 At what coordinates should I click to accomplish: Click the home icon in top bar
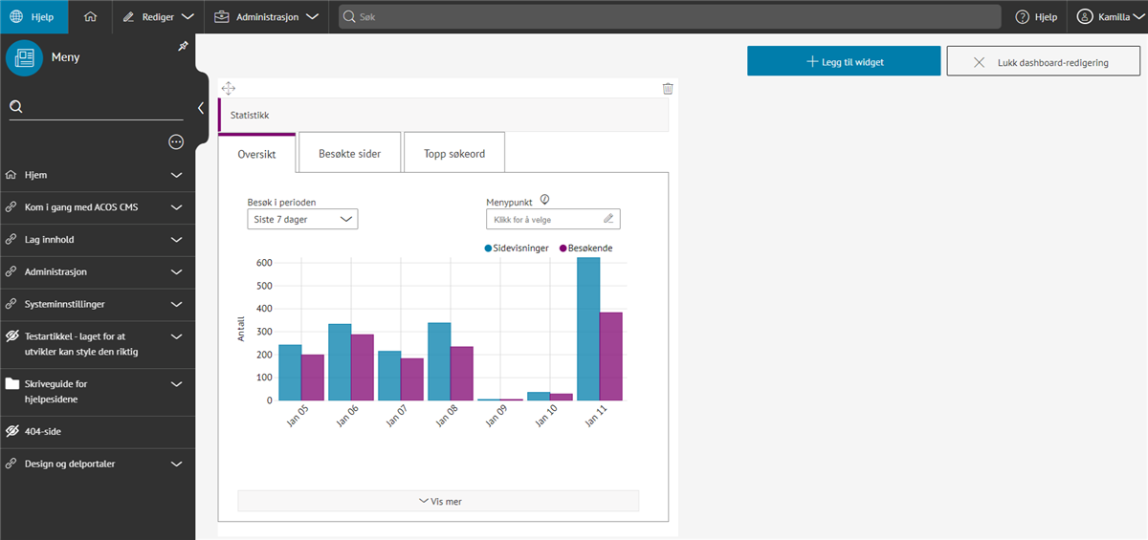pos(90,16)
